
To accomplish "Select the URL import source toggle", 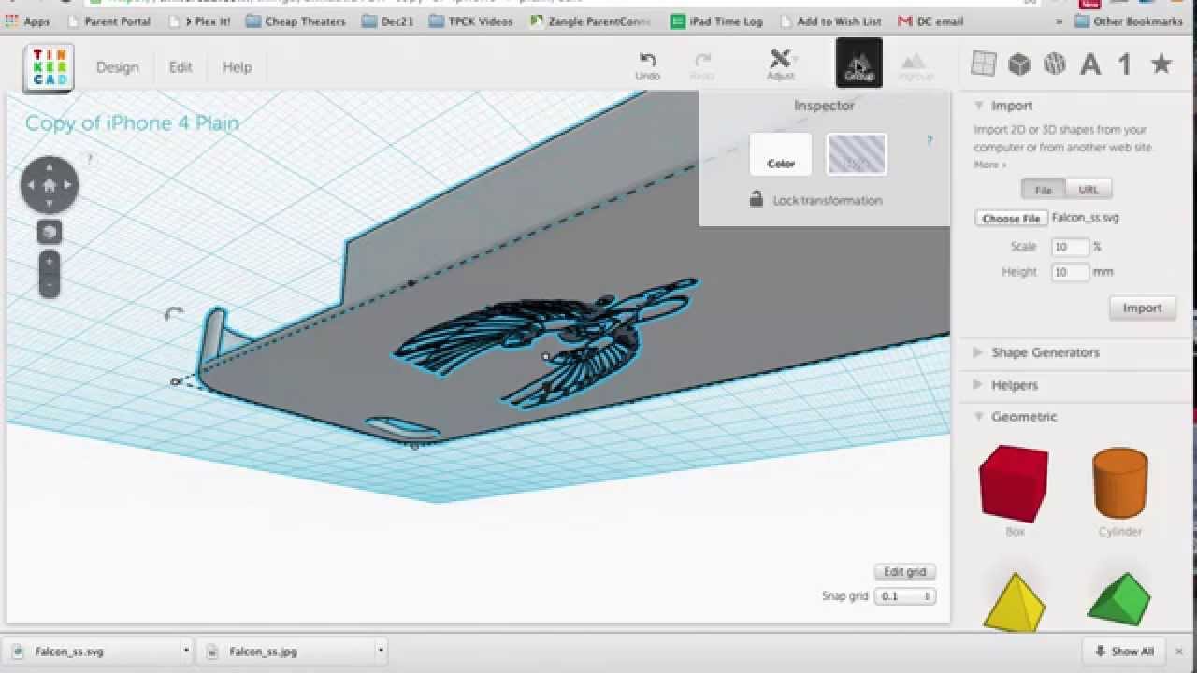I will (1089, 190).
